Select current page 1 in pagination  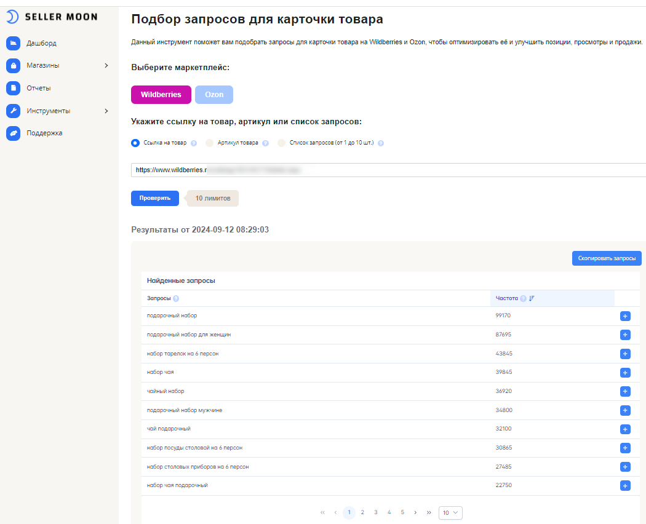point(349,512)
